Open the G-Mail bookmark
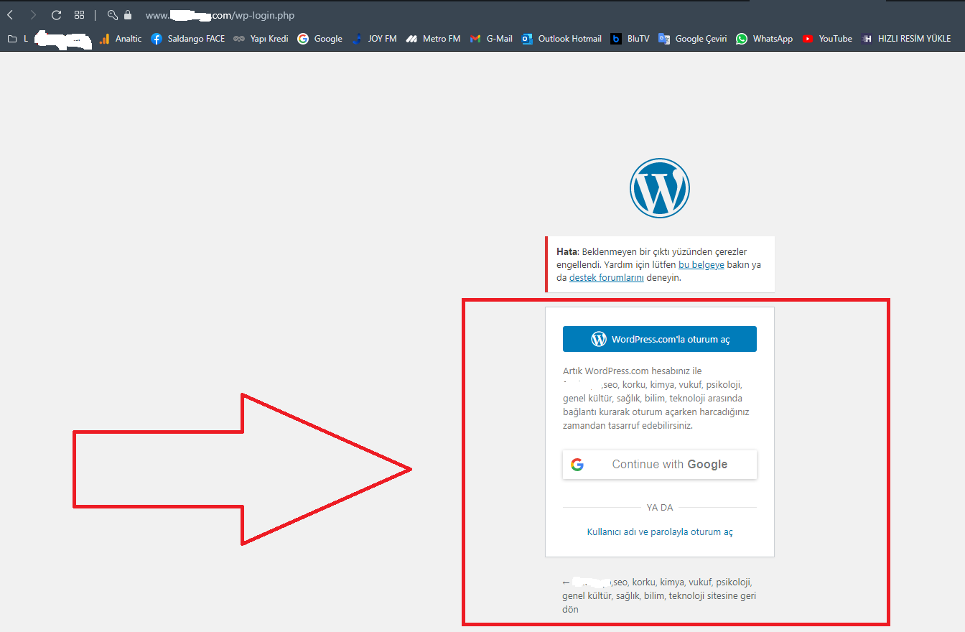965x632 pixels. (491, 39)
